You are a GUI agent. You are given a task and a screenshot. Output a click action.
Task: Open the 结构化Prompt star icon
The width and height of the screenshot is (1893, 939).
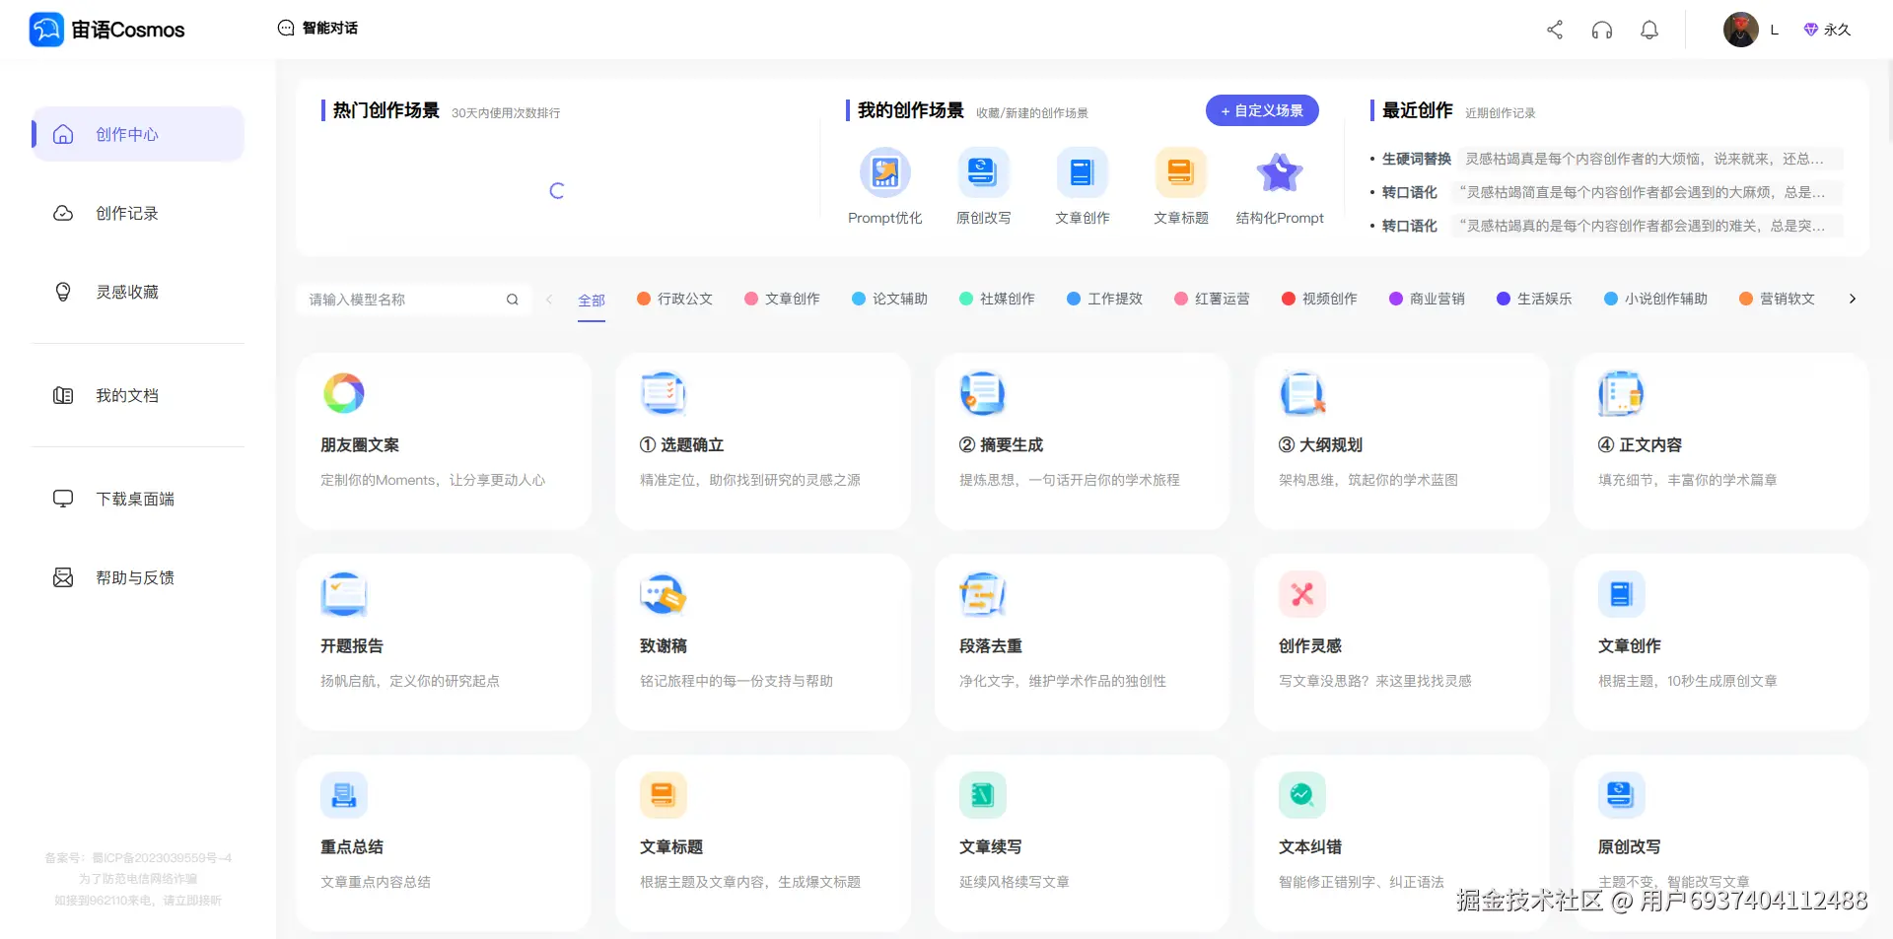(1280, 172)
